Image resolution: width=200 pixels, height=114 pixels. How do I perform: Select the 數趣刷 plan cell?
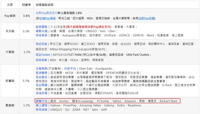[x=10, y=105]
